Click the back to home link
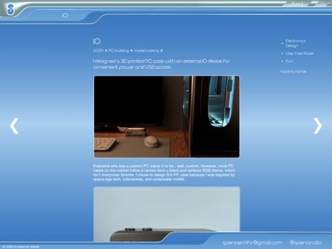The height and width of the screenshot is (249, 332). point(293,71)
